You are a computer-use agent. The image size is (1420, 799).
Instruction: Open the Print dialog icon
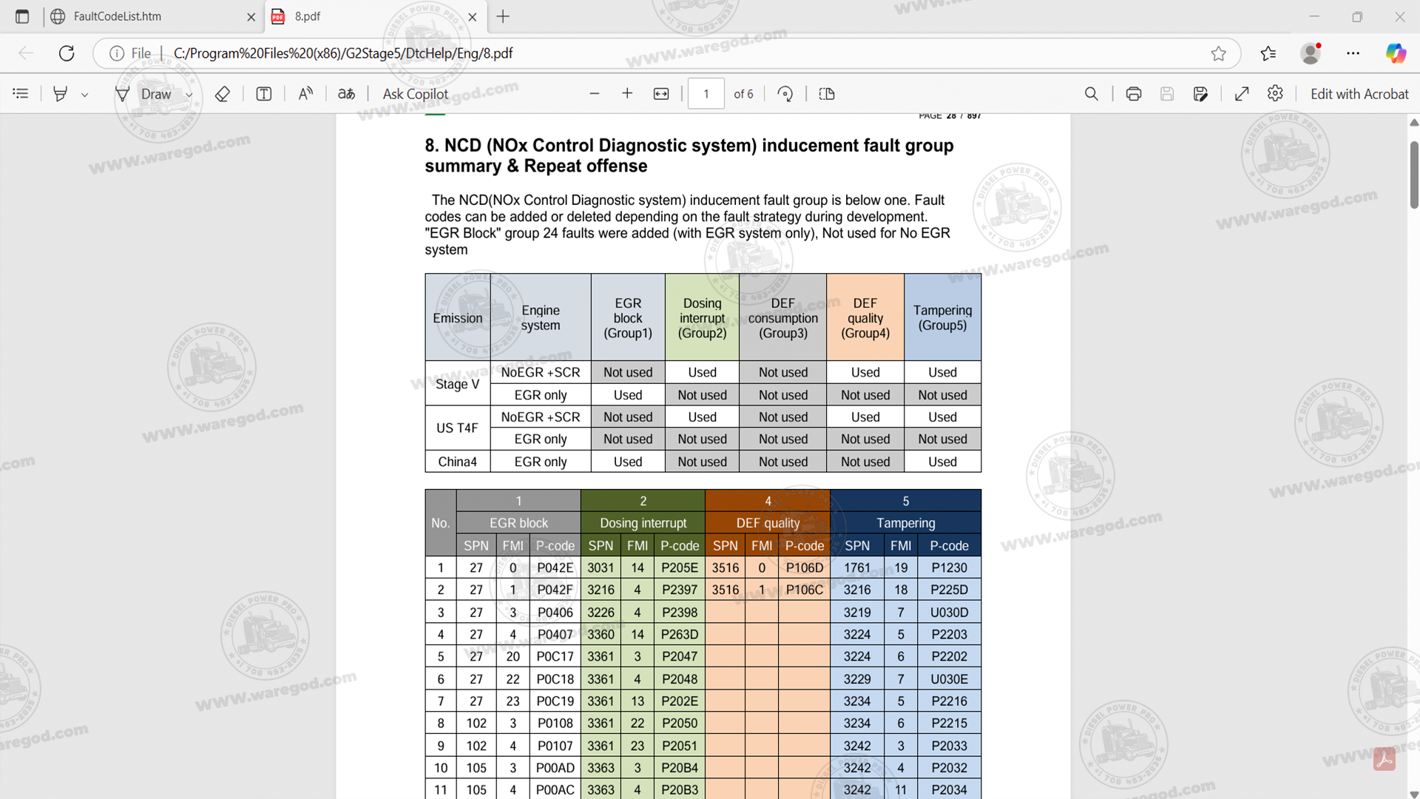pyautogui.click(x=1133, y=94)
